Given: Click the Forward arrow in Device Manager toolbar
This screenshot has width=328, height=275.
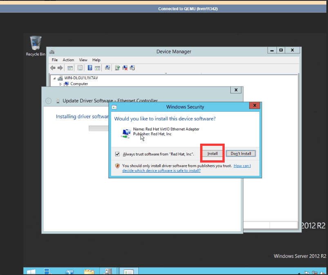Looking at the screenshot, I should pos(60,68).
